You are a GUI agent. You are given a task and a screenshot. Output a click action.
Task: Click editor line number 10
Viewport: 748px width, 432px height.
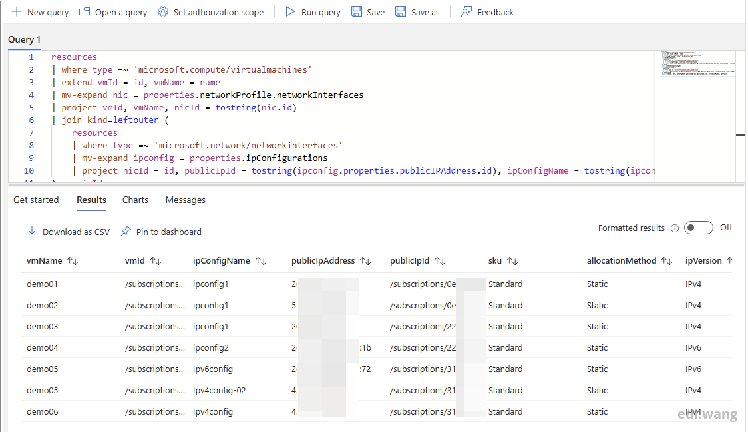pos(29,171)
